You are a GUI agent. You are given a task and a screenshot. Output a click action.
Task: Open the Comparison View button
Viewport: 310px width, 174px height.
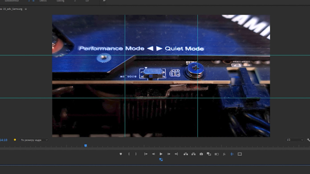[209, 154]
